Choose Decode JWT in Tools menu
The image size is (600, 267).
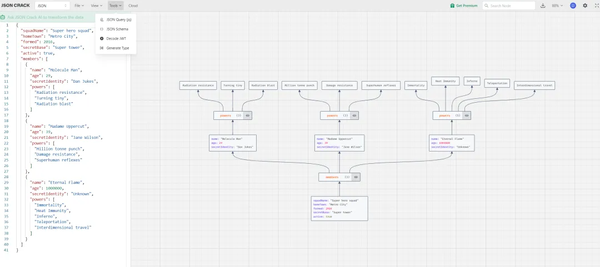click(117, 39)
